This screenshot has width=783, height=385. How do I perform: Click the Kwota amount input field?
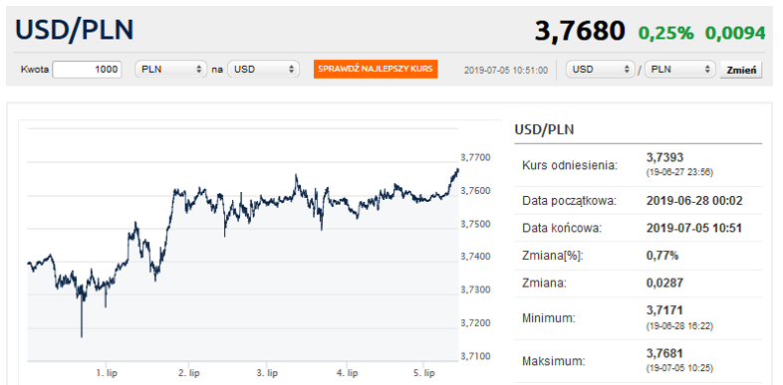pos(87,70)
